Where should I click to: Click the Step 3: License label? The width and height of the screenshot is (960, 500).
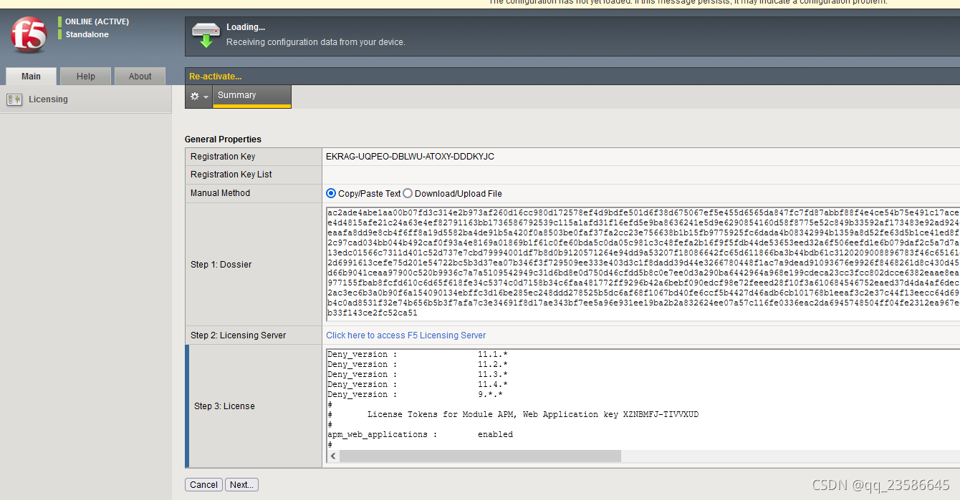[x=224, y=406]
